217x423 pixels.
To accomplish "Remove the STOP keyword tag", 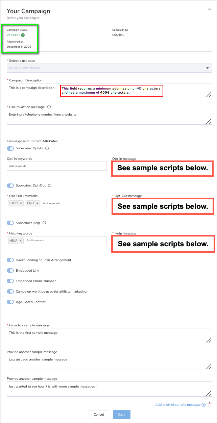I will (21, 203).
